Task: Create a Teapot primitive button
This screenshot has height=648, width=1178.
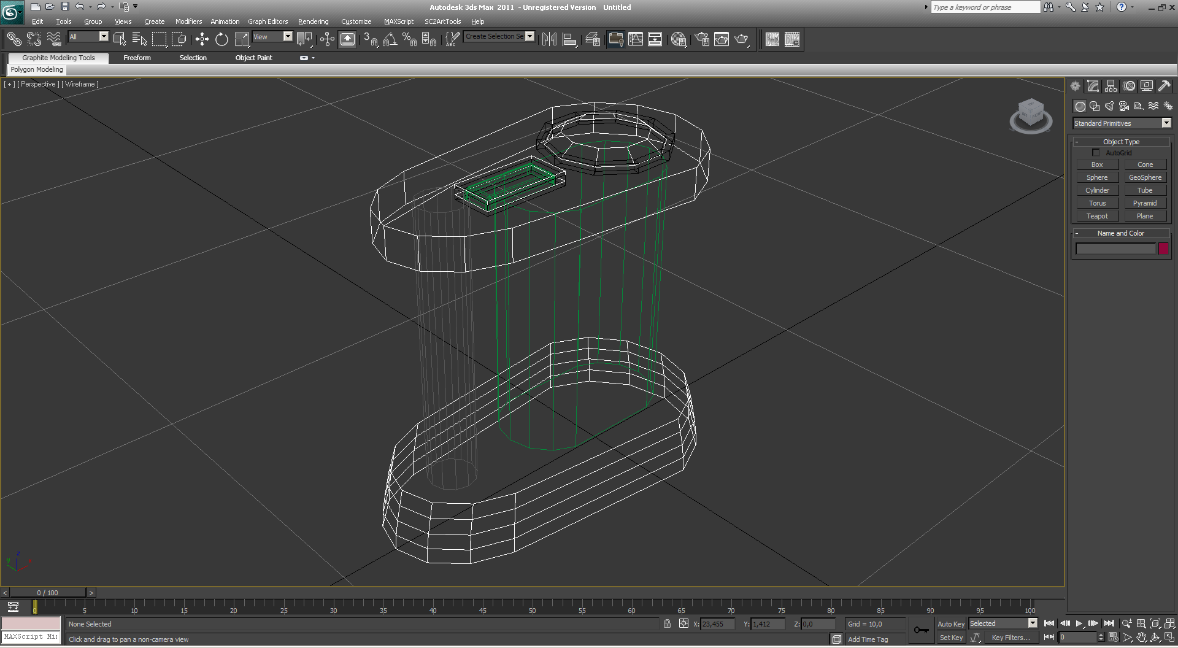Action: pos(1097,216)
